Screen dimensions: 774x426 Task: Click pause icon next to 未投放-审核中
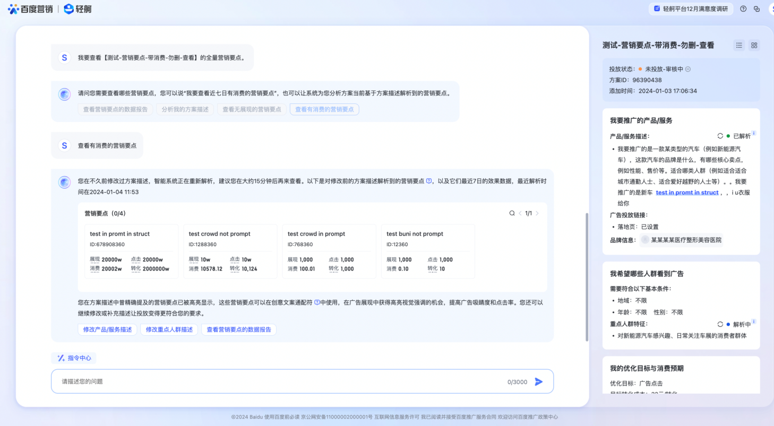[688, 69]
